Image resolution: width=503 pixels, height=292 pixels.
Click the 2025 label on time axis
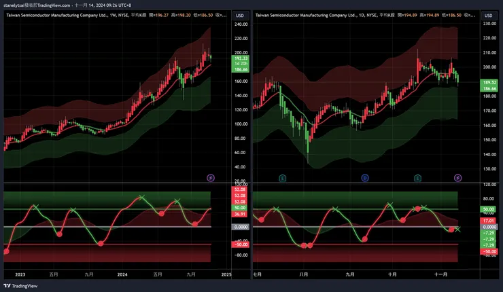tap(226, 274)
